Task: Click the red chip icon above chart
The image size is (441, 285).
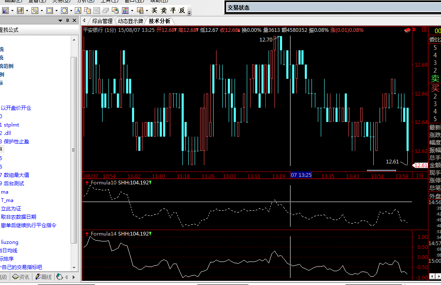Action: point(407,30)
